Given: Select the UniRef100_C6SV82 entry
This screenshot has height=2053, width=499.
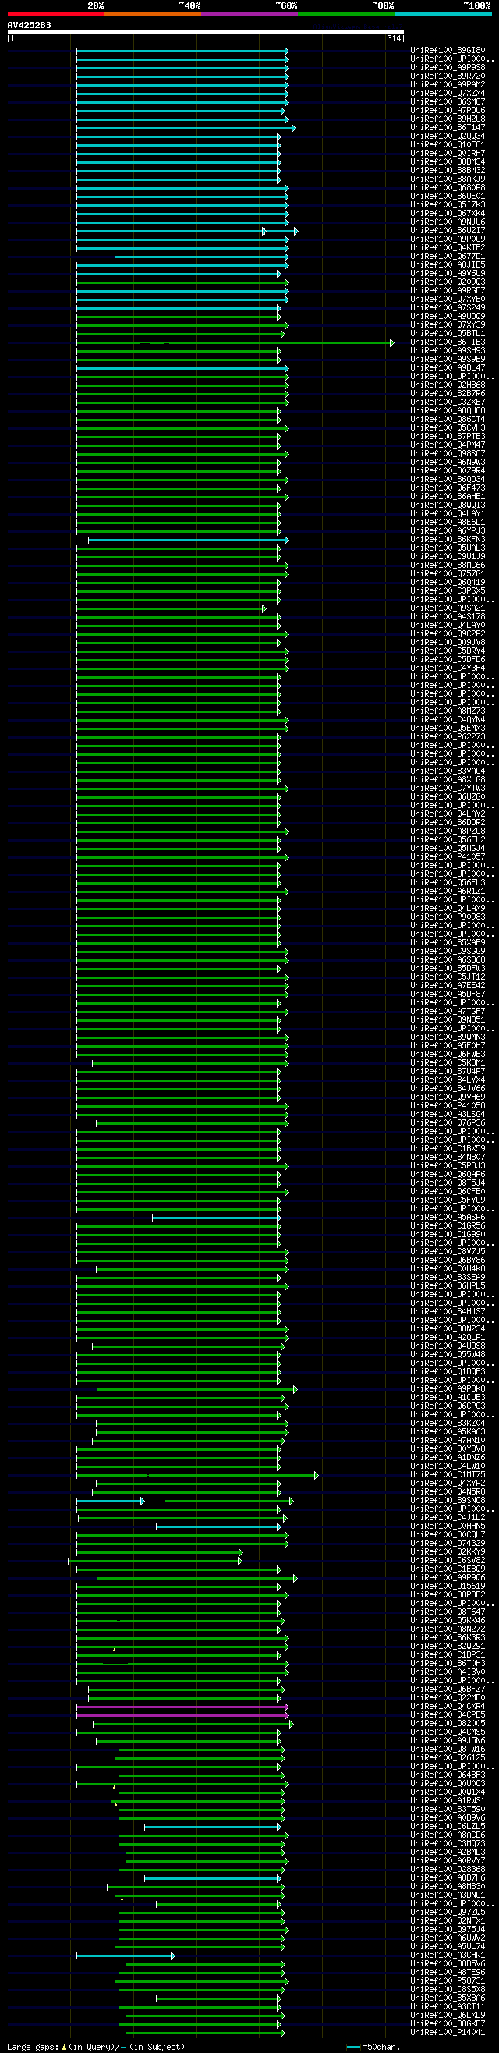Looking at the screenshot, I should pos(448,1561).
